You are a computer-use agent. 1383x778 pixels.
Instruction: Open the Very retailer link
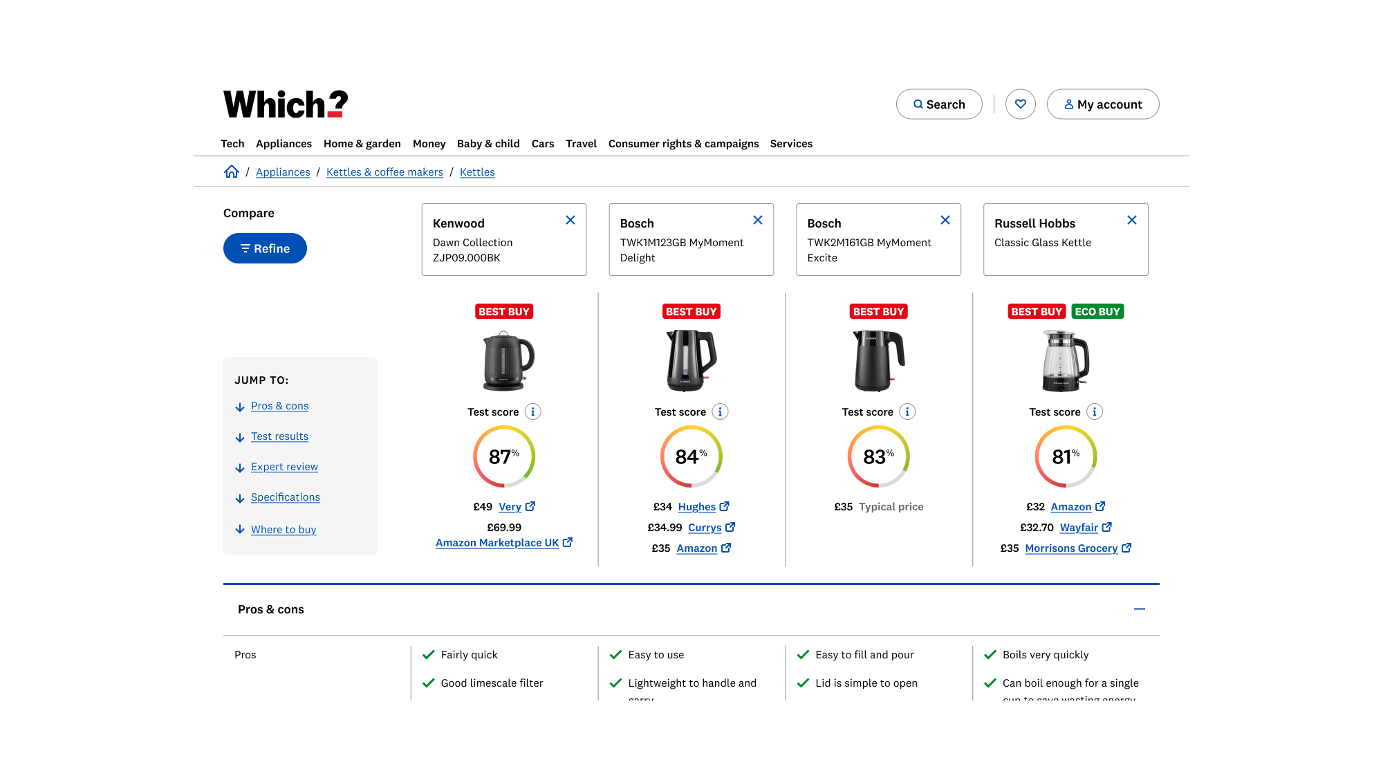(517, 507)
